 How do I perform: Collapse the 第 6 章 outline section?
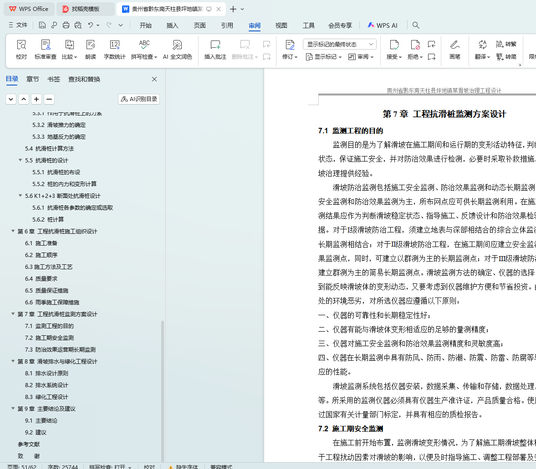pos(13,232)
